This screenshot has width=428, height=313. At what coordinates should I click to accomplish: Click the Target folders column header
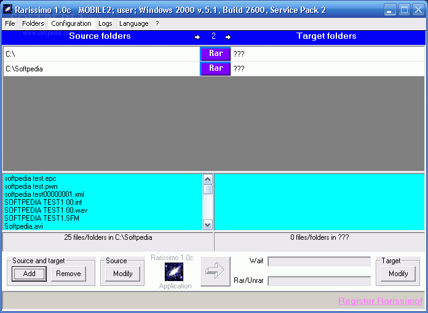pos(326,36)
